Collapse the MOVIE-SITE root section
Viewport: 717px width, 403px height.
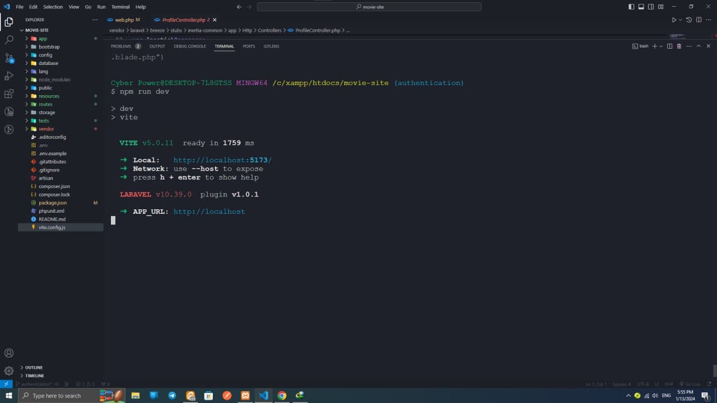(37, 30)
